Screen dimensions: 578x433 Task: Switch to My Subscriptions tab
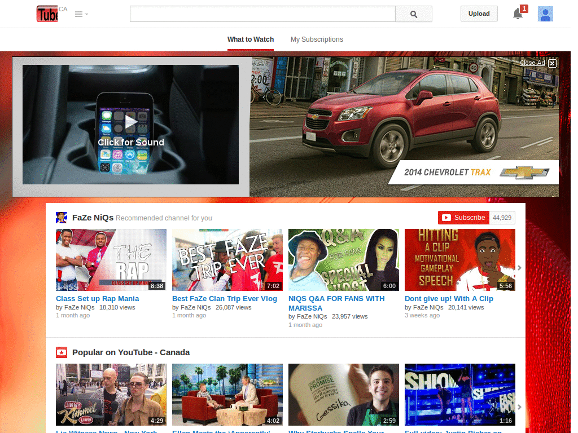click(317, 39)
